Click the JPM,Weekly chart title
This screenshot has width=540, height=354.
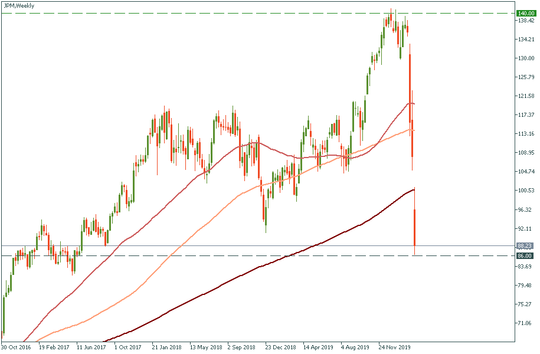pyautogui.click(x=18, y=5)
